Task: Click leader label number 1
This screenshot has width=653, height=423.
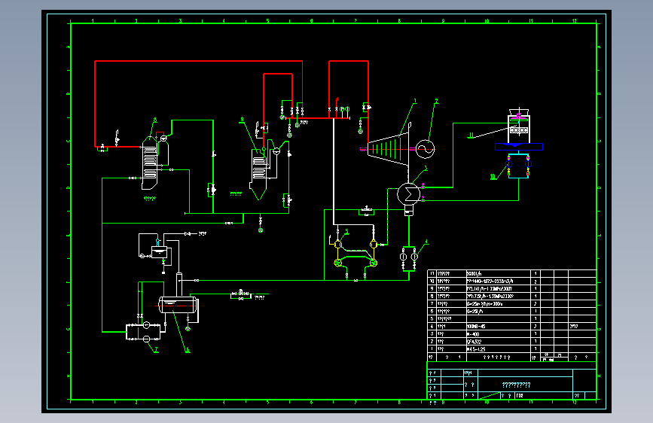Action: (415, 101)
